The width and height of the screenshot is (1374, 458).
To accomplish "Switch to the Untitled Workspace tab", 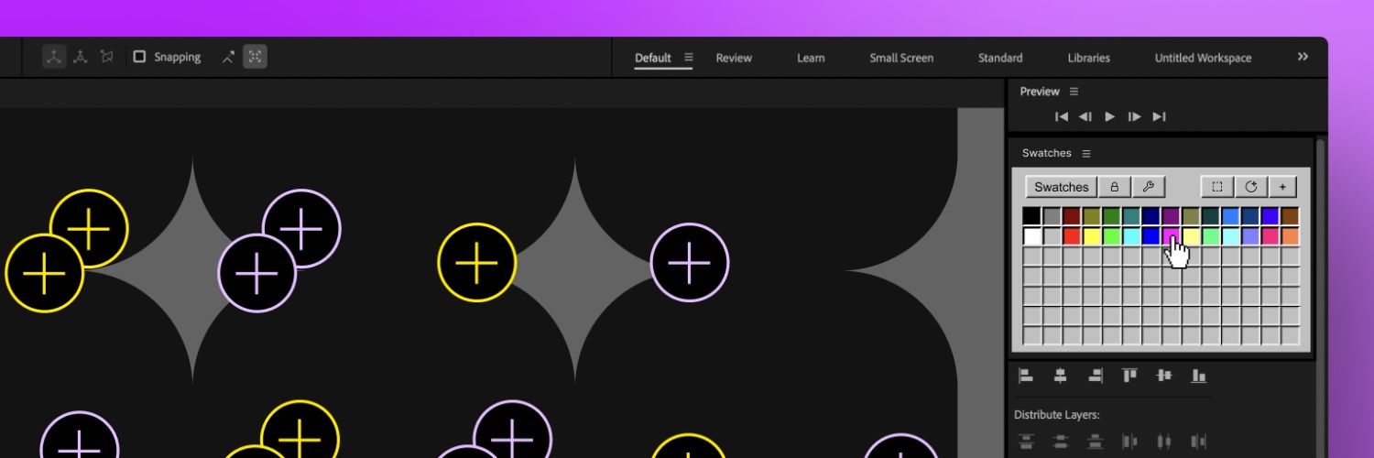I will pyautogui.click(x=1203, y=58).
